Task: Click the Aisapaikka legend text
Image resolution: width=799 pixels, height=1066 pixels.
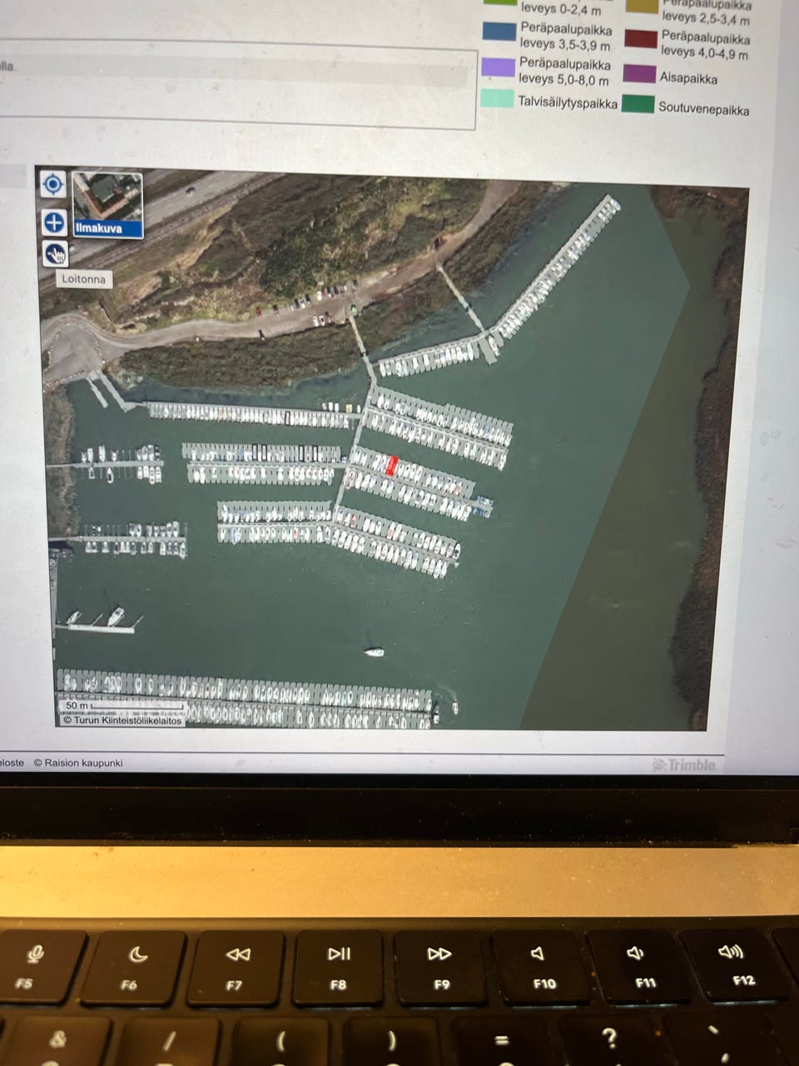Action: [x=688, y=78]
